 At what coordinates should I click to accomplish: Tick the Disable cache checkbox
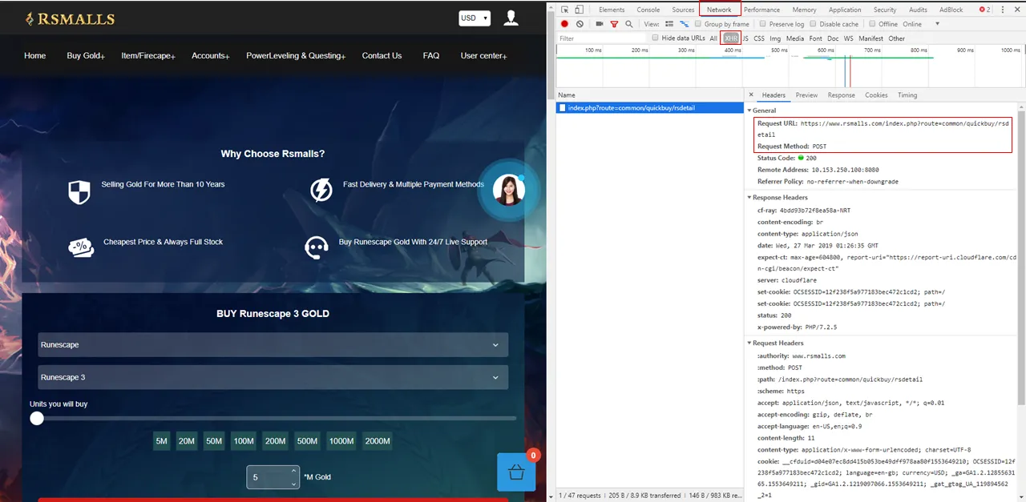[813, 24]
